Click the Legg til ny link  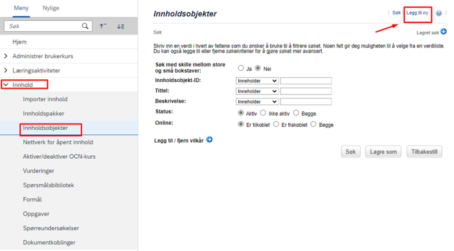tap(417, 12)
